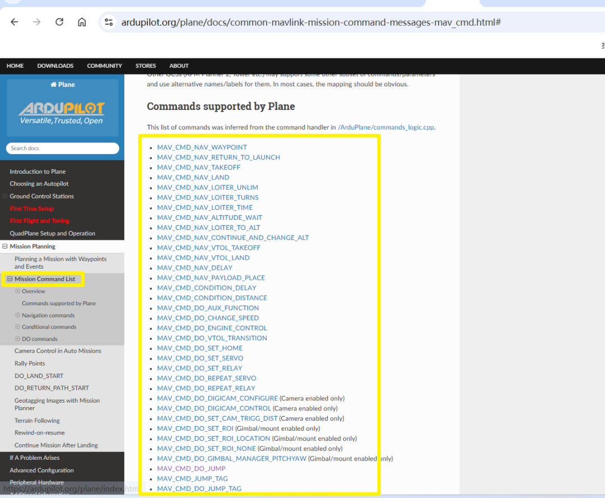Open MAV_CMD_DO_GIMBAL_MANAGER_PITCHYAW link
The height and width of the screenshot is (498, 605).
231,459
